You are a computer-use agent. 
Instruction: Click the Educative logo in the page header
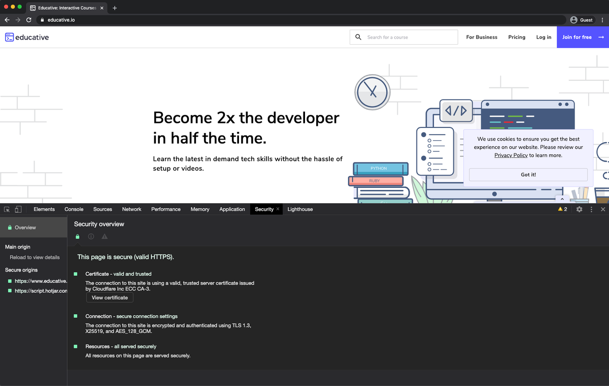(x=26, y=37)
